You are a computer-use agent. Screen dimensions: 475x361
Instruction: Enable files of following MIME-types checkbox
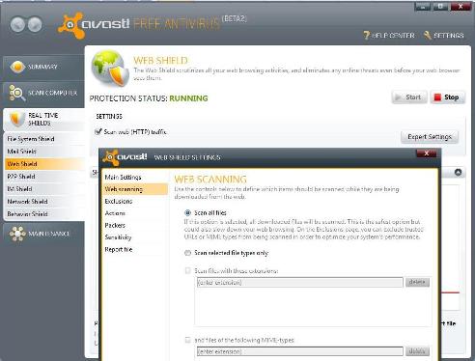point(187,340)
